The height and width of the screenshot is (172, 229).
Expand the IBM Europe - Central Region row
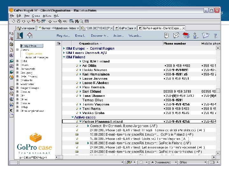pyautogui.click(x=64, y=48)
